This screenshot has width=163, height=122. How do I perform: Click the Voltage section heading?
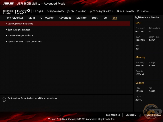[x=140, y=83]
